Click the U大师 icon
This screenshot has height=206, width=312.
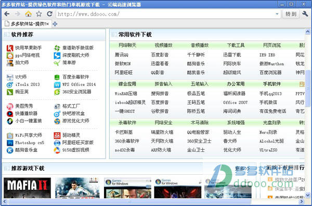point(10,77)
